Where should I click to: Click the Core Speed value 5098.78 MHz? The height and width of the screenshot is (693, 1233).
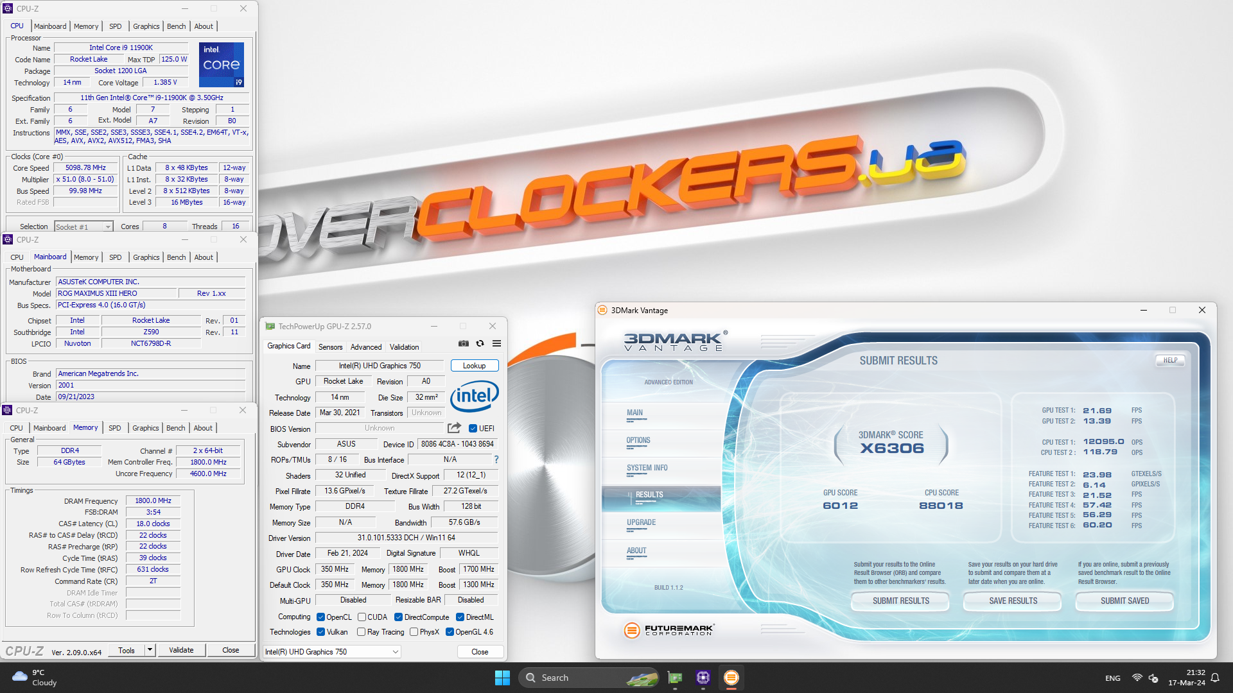click(85, 168)
